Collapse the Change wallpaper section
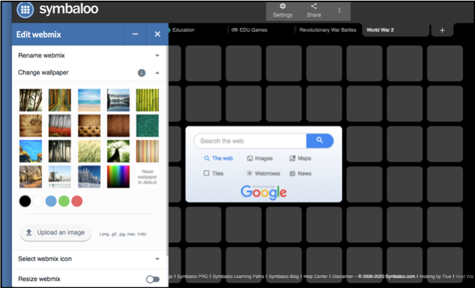This screenshot has width=475, height=288. (157, 73)
